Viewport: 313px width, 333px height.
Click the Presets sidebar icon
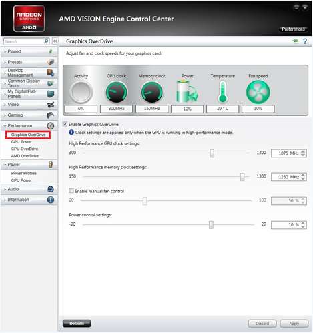pos(51,62)
